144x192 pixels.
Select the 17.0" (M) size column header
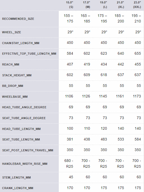[86, 5]
